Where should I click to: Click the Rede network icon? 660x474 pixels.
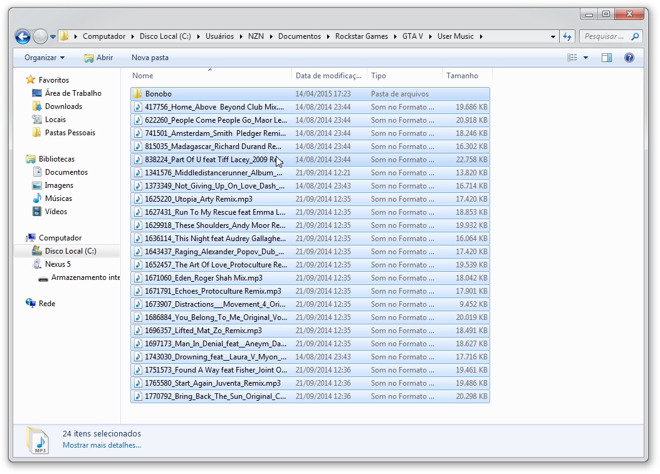[30, 303]
